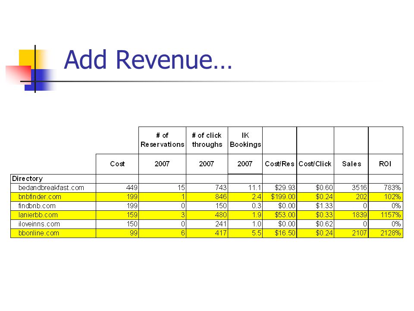This screenshot has width=414, height=311.
Task: Select sales value 1839
Action: tap(351, 215)
